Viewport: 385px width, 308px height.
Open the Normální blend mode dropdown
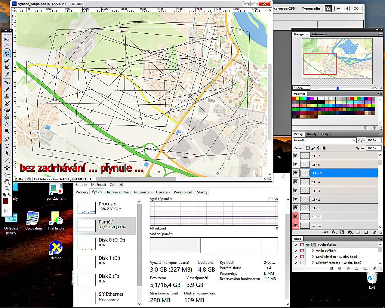324,140
